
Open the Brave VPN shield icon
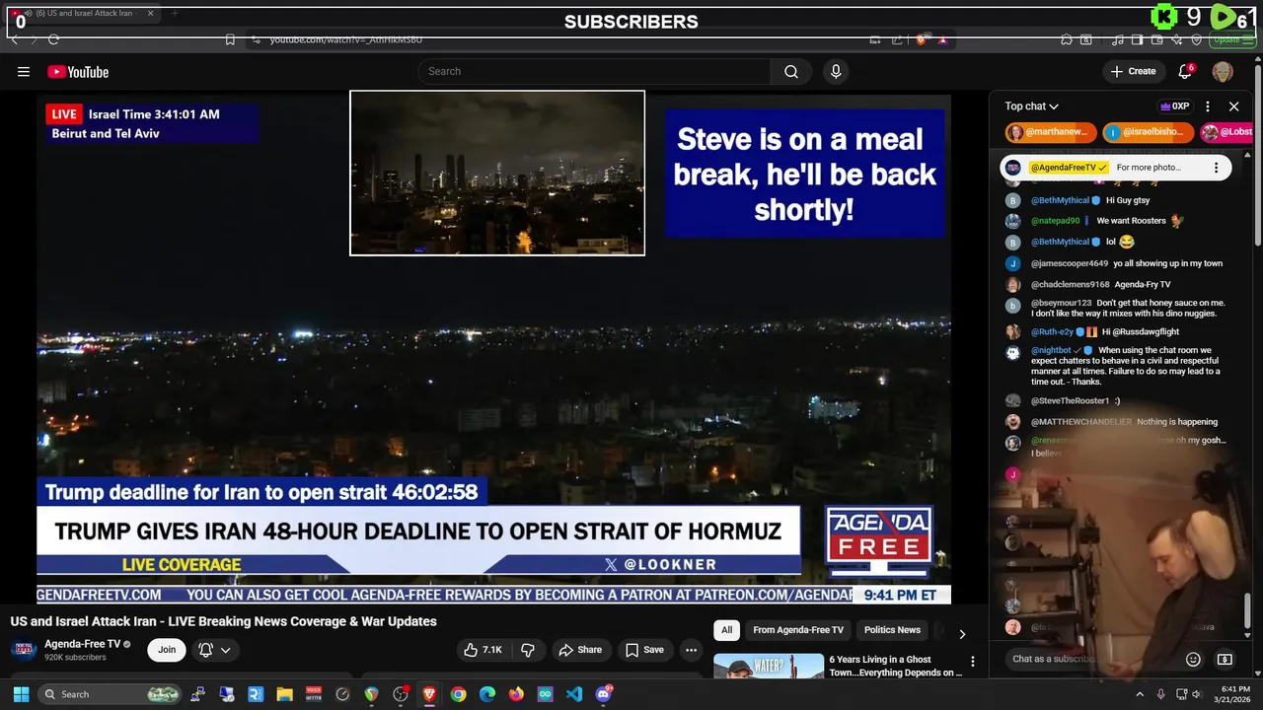coord(1197,39)
